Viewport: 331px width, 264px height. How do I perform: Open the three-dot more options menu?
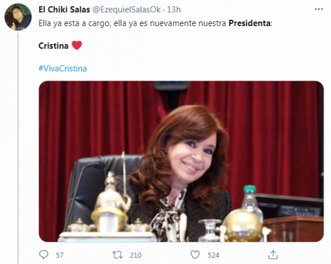(x=319, y=9)
